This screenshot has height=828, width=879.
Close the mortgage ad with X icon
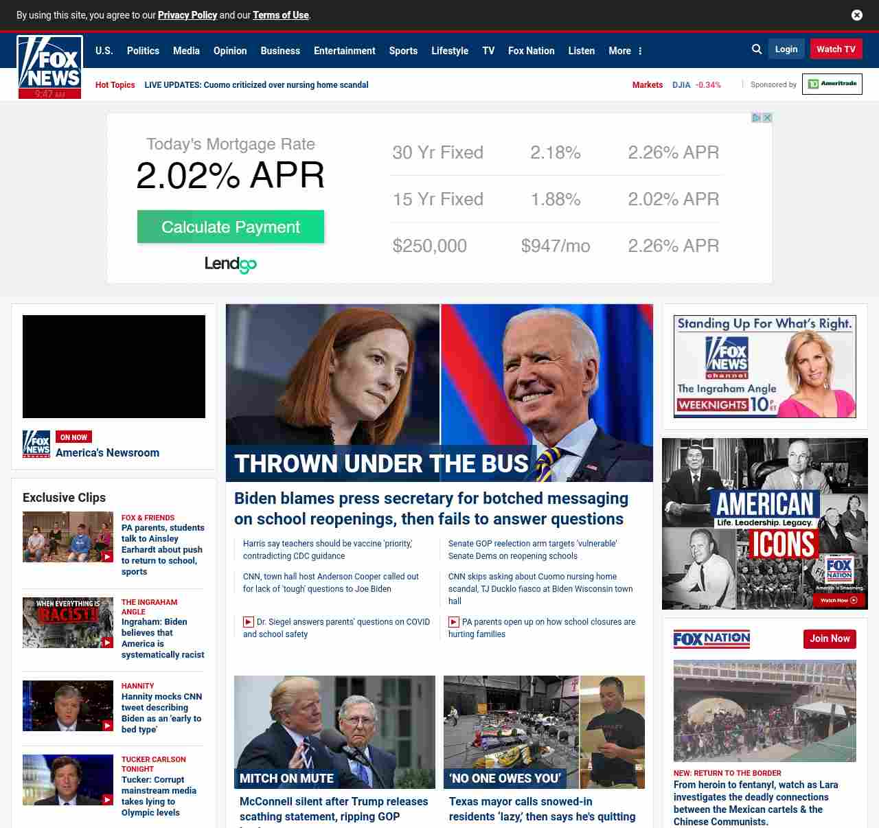pos(768,118)
